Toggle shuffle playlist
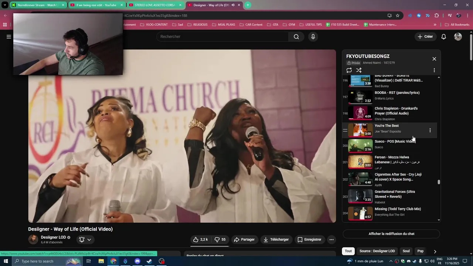This screenshot has width=473, height=266. (x=359, y=70)
